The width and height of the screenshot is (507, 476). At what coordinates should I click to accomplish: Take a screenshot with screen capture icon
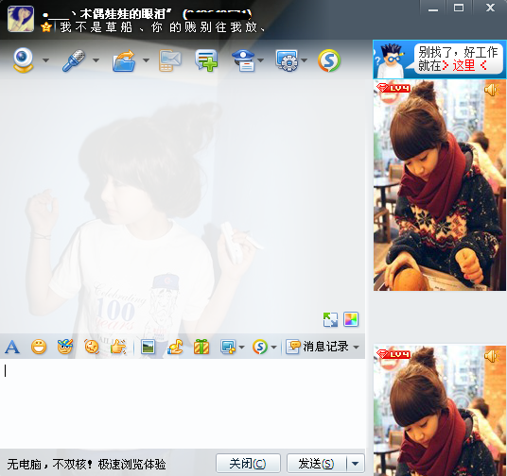[228, 348]
